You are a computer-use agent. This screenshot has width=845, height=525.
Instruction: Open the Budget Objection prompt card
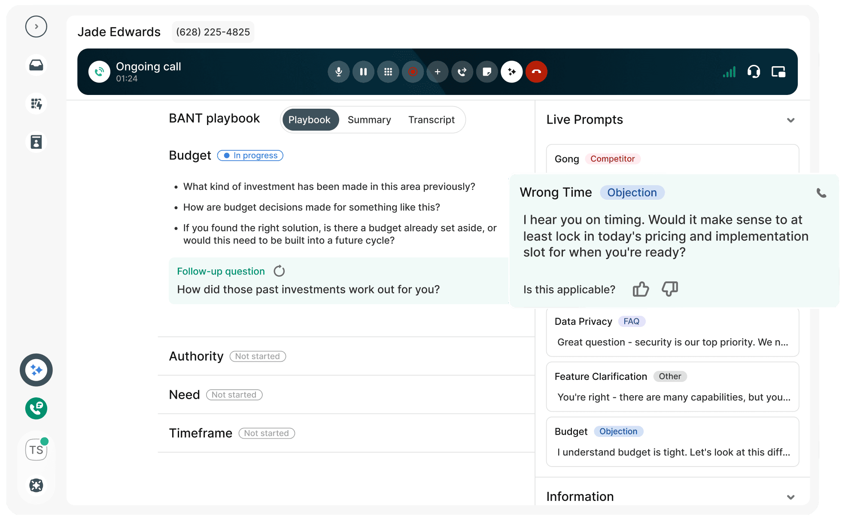(672, 442)
